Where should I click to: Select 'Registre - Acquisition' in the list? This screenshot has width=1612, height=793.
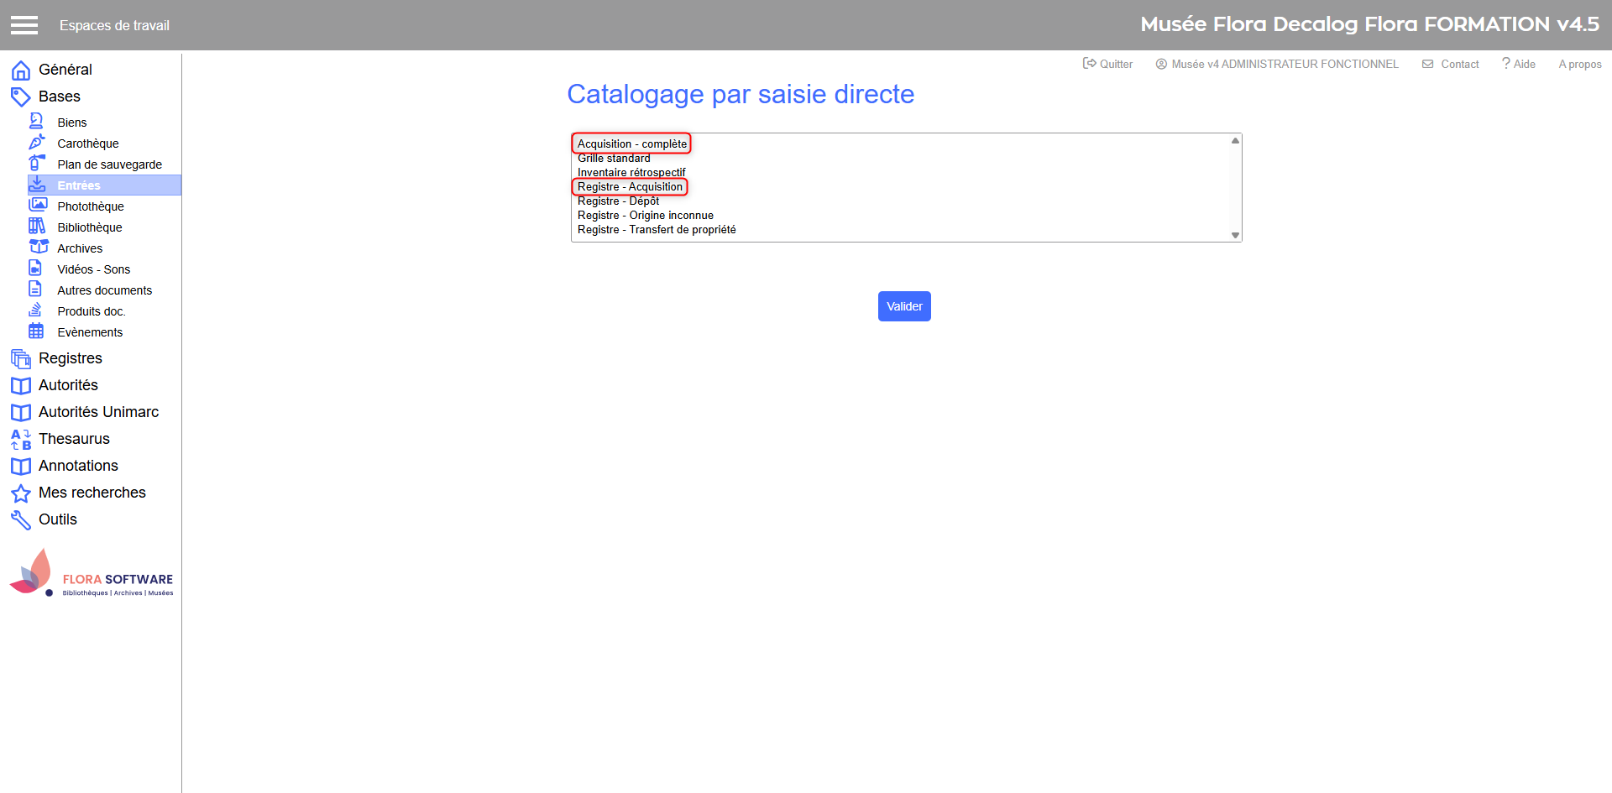click(630, 187)
